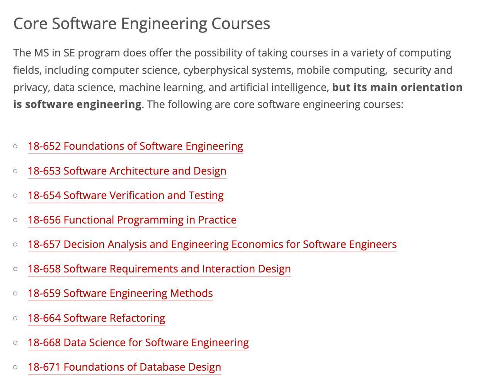The height and width of the screenshot is (385, 480).
Task: Click 18-653 Software Architecture and Design
Action: pos(127,171)
